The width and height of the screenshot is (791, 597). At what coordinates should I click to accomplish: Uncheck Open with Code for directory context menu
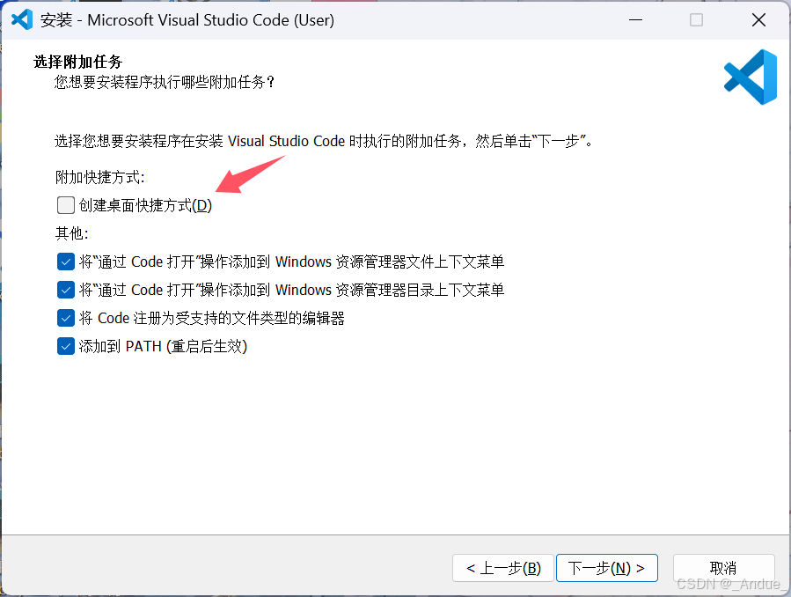click(66, 291)
